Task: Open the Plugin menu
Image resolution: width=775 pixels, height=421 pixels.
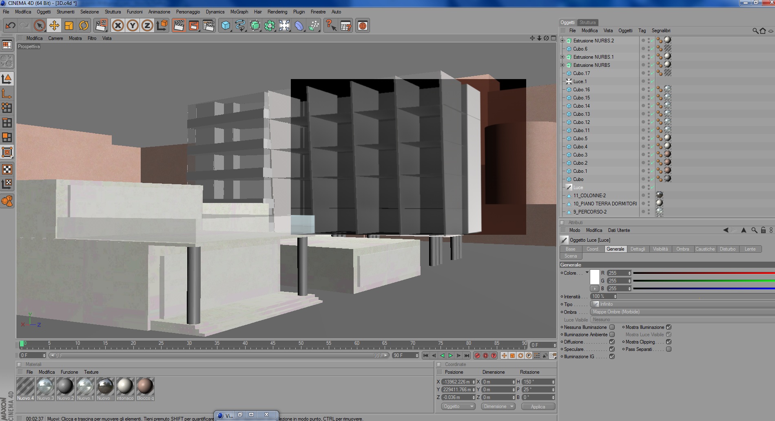Action: 299,12
